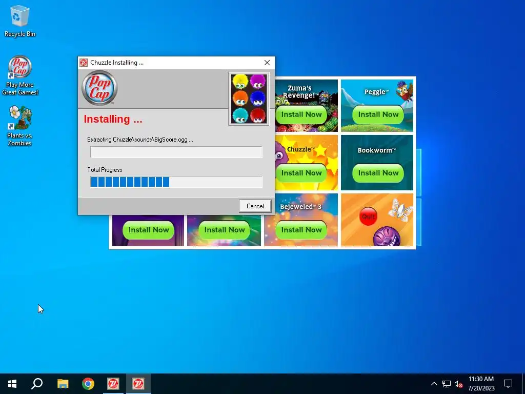Click the muted volume tray icon
The image size is (525, 394).
[458, 384]
